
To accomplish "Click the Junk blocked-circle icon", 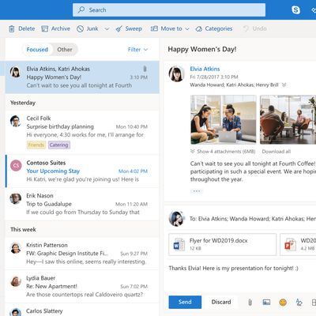I will pos(80,28).
